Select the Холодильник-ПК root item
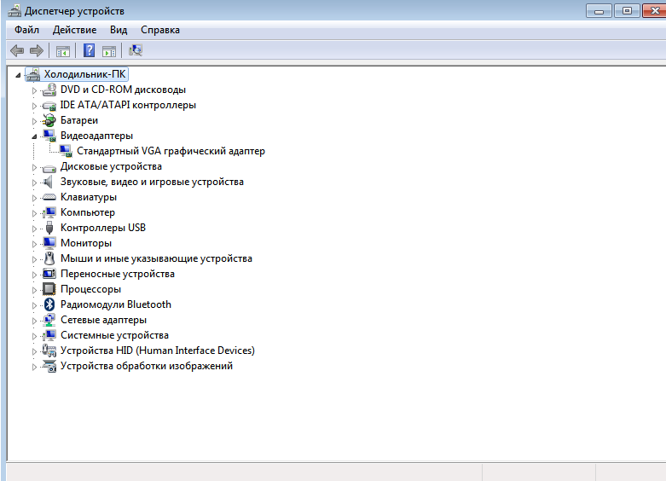Screen dimensions: 666x481 85,74
